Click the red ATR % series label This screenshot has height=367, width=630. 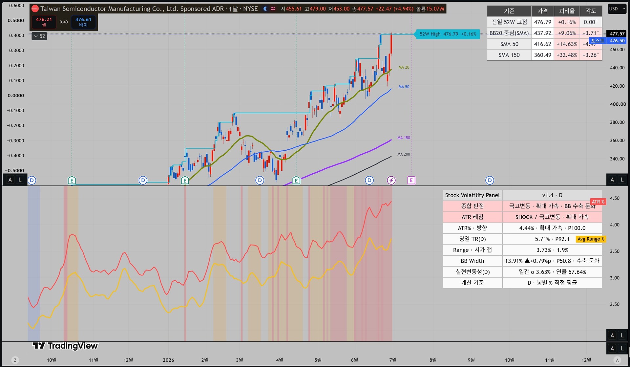coord(598,202)
